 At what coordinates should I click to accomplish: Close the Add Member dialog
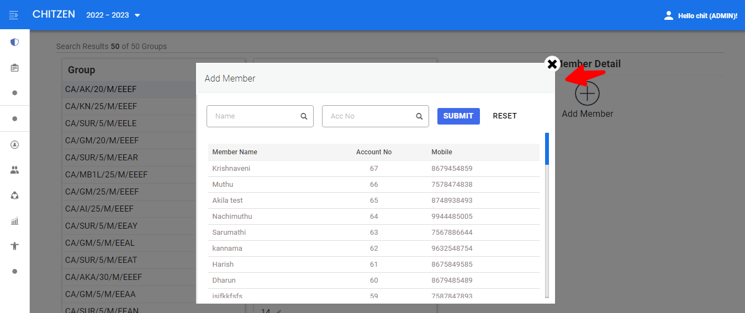point(552,64)
